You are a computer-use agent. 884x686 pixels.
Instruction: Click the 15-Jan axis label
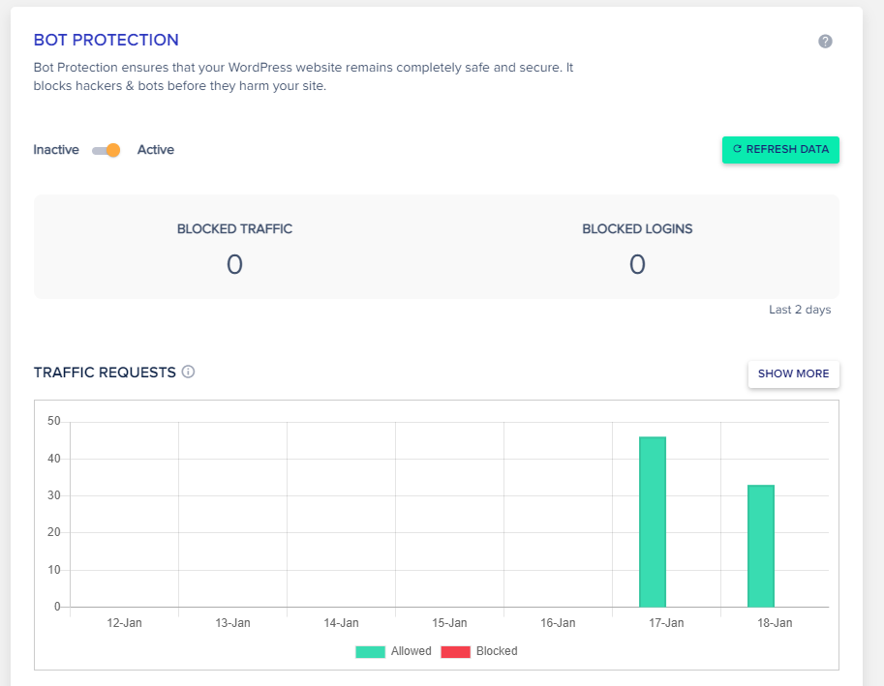click(x=449, y=623)
